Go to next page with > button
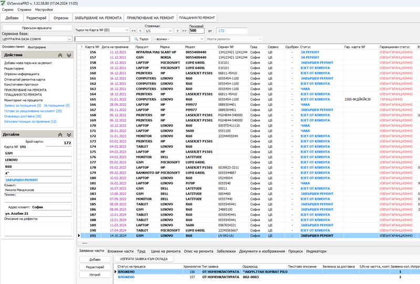Screen dimensions: 420x284 177,31
